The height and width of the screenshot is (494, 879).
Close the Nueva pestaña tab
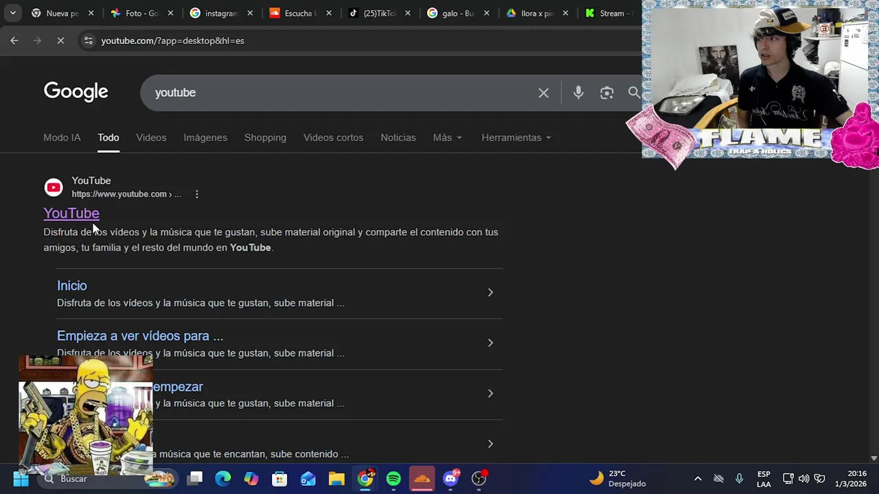(x=91, y=13)
